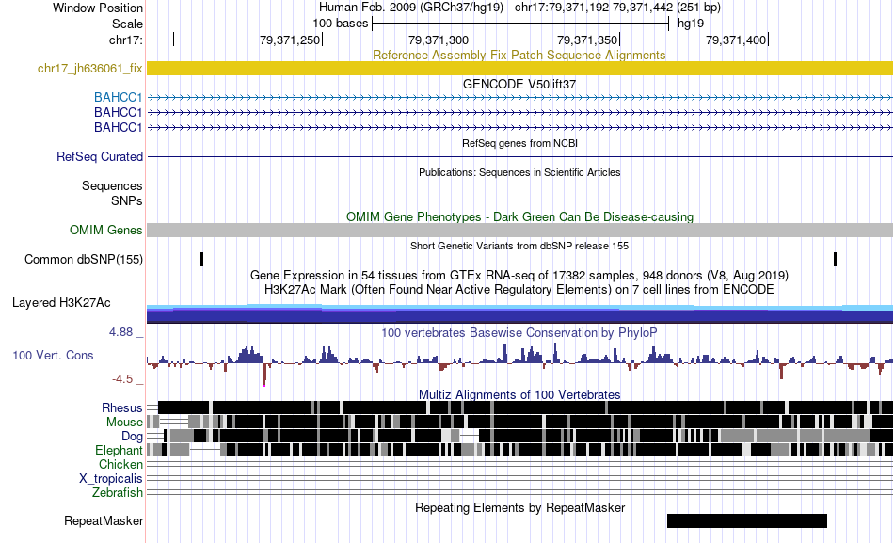Open the OMIM Gene Phenotypes track title
The height and width of the screenshot is (543, 894).
519,216
